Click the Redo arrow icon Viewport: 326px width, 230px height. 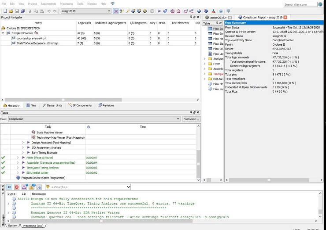55,11
